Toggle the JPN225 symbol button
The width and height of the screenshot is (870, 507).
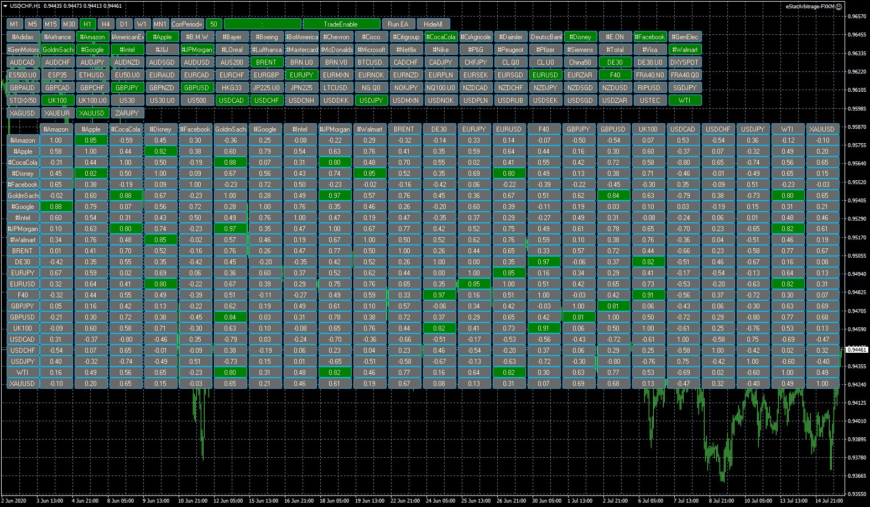tap(301, 88)
